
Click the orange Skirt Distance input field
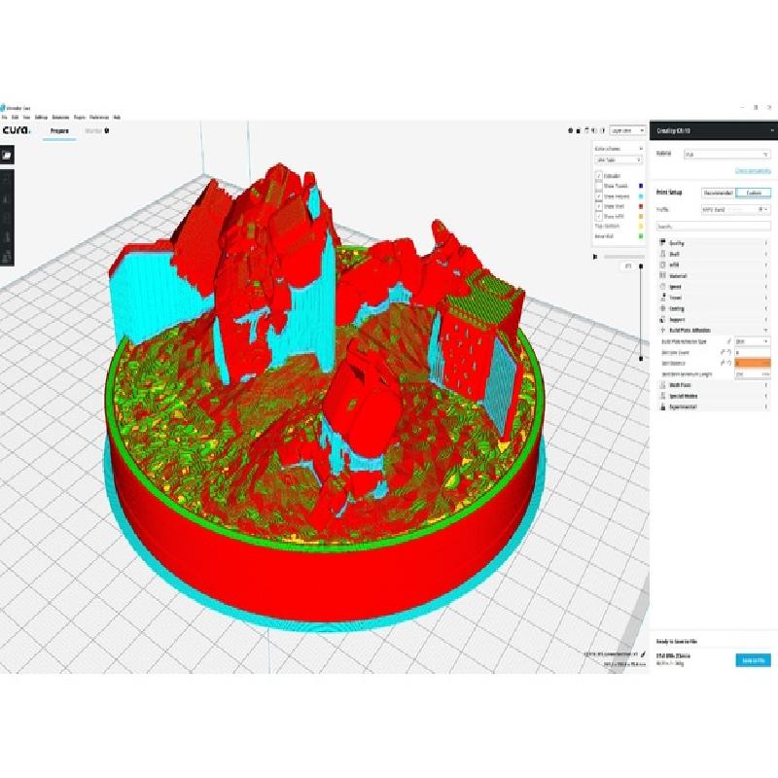[752, 363]
